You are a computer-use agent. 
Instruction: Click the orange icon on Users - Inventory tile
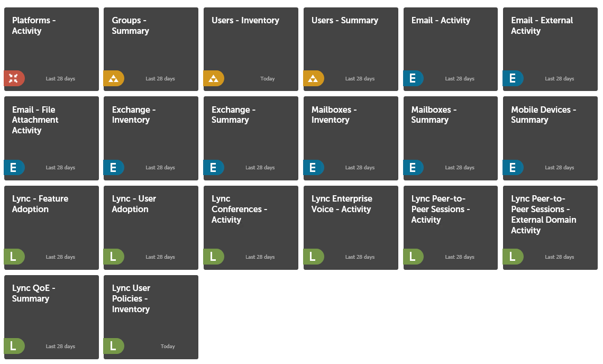click(214, 78)
